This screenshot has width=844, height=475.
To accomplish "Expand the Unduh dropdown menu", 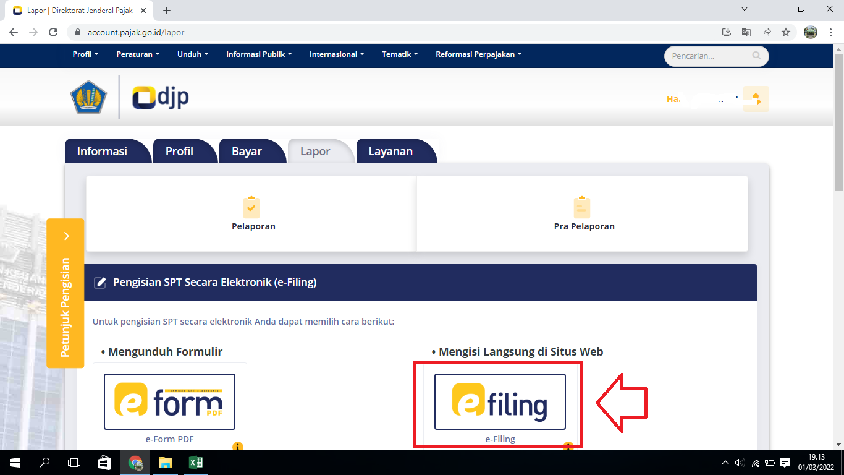I will pos(193,54).
